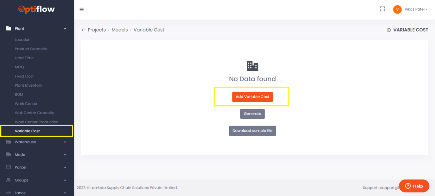
Task: Expand the Groups section chevron
Action: (x=65, y=180)
